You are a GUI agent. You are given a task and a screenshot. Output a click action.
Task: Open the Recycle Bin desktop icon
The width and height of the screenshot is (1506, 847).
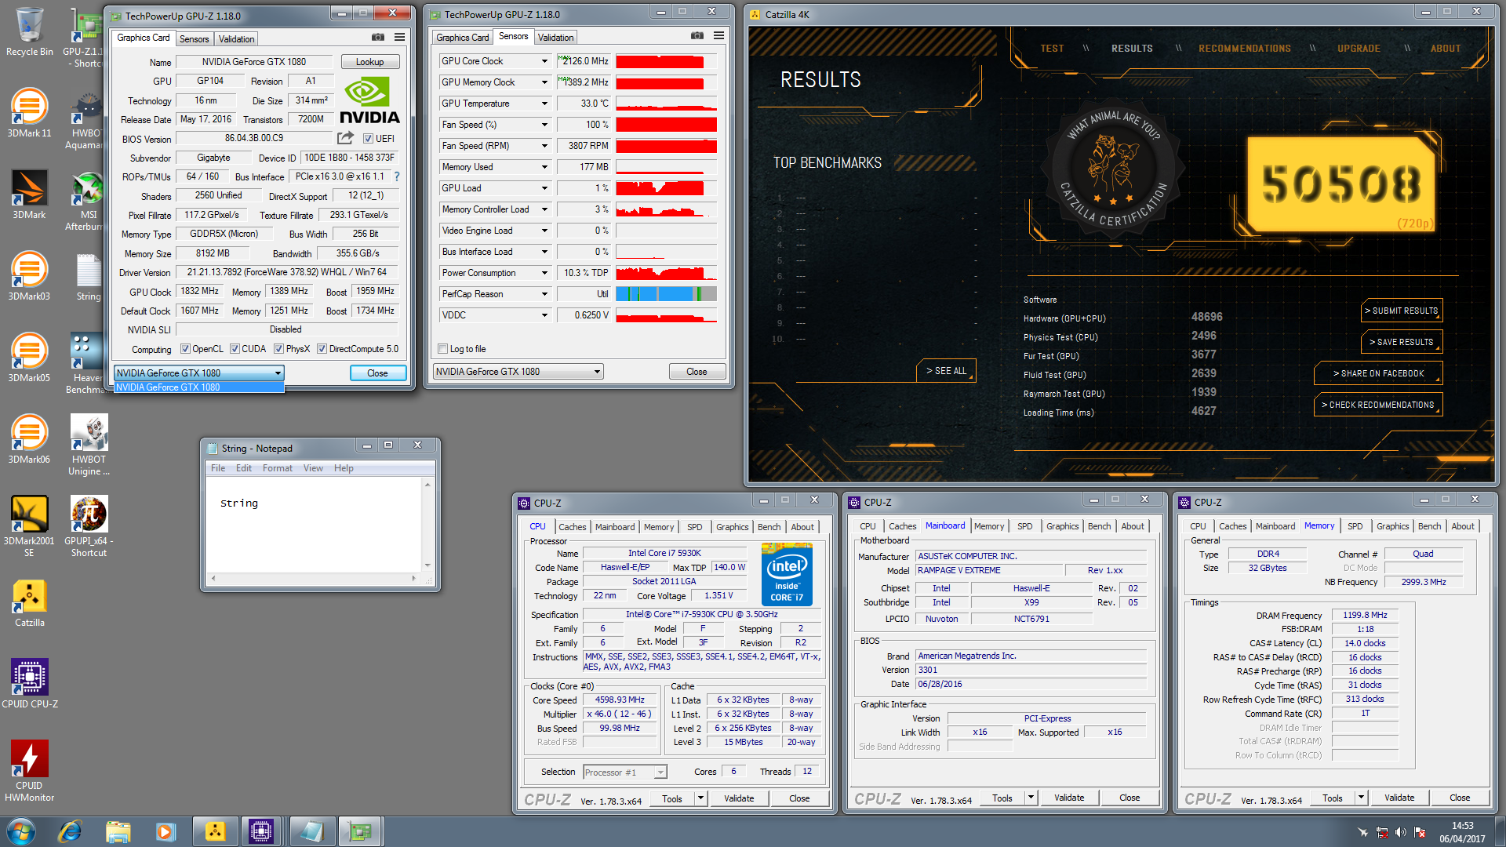[29, 31]
